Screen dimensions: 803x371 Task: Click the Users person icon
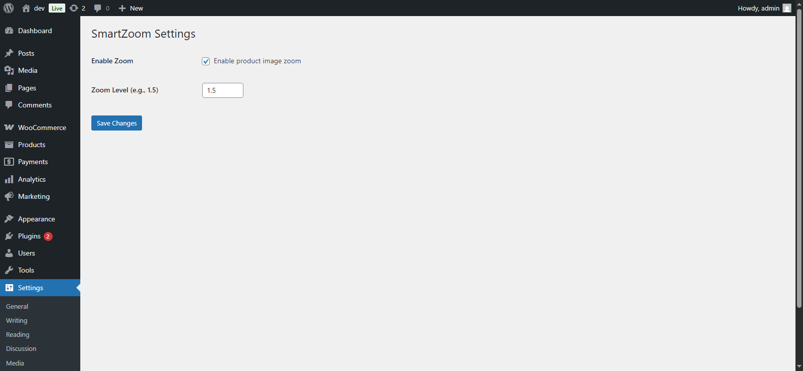[9, 253]
